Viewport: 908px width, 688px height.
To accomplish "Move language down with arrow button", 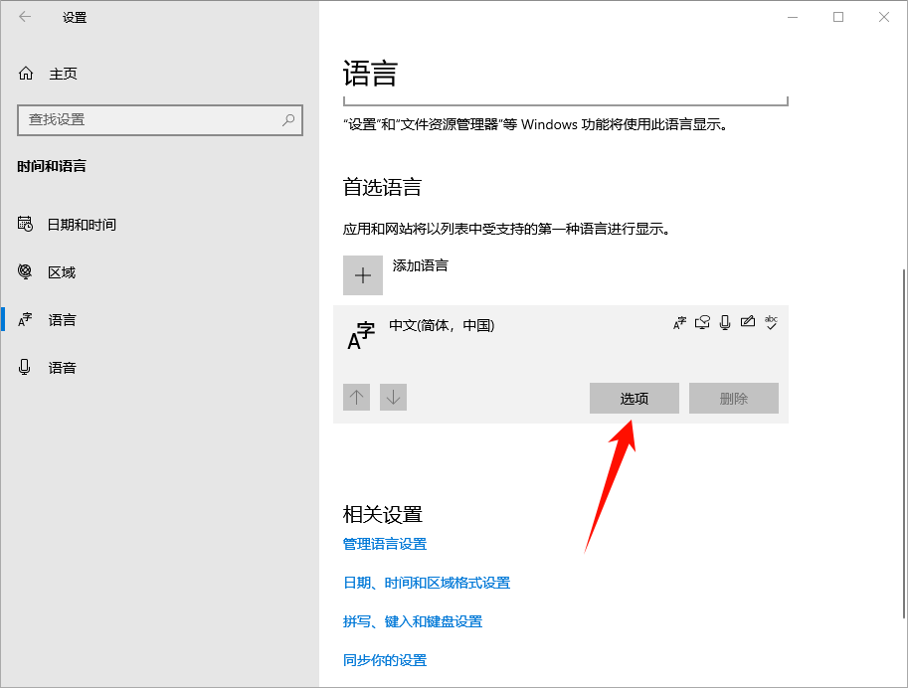I will 394,398.
